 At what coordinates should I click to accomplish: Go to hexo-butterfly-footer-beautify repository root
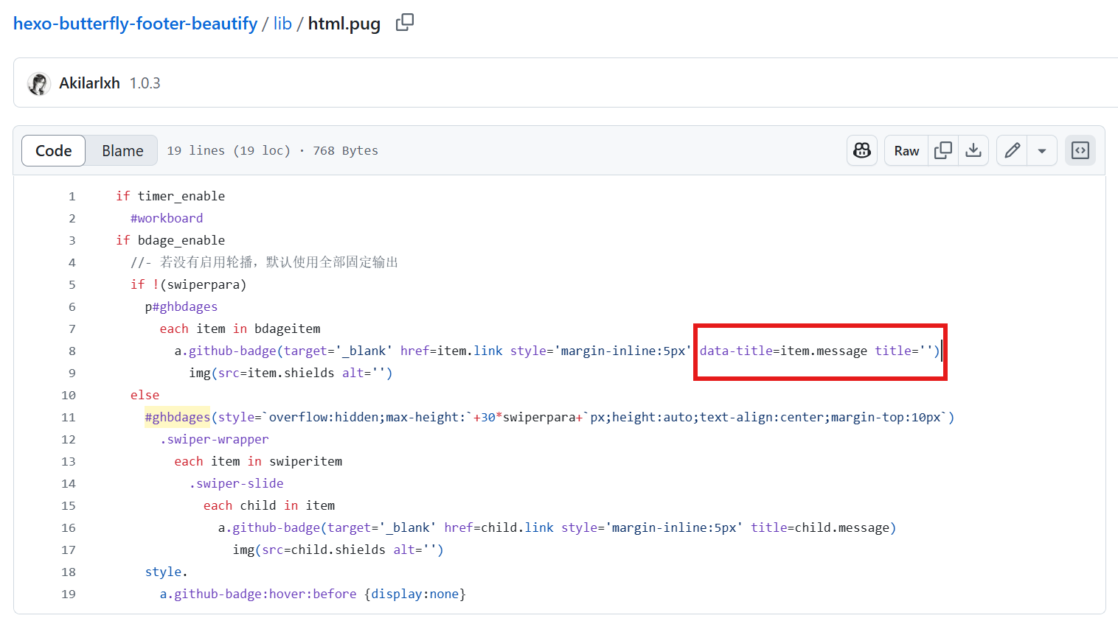click(x=135, y=24)
